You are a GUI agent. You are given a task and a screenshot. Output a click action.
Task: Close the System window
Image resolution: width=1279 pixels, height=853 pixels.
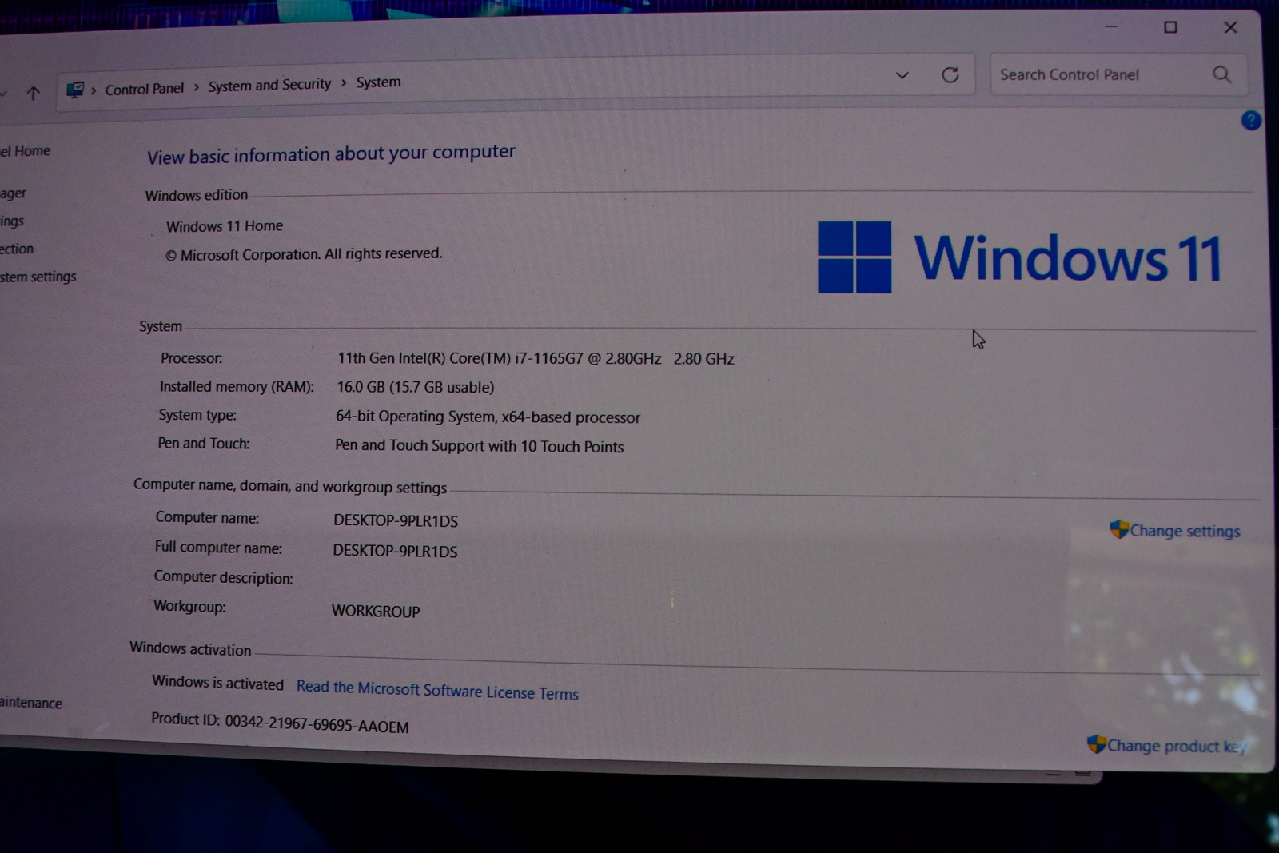[1230, 27]
